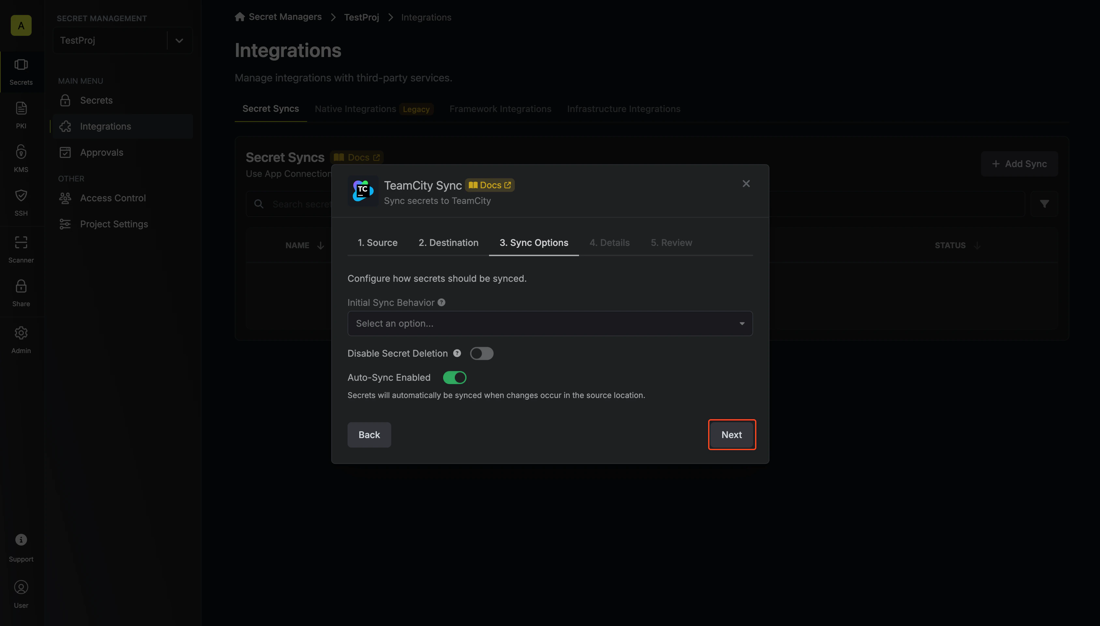This screenshot has height=626, width=1100.
Task: Close the TeamCity Sync dialog
Action: point(746,184)
